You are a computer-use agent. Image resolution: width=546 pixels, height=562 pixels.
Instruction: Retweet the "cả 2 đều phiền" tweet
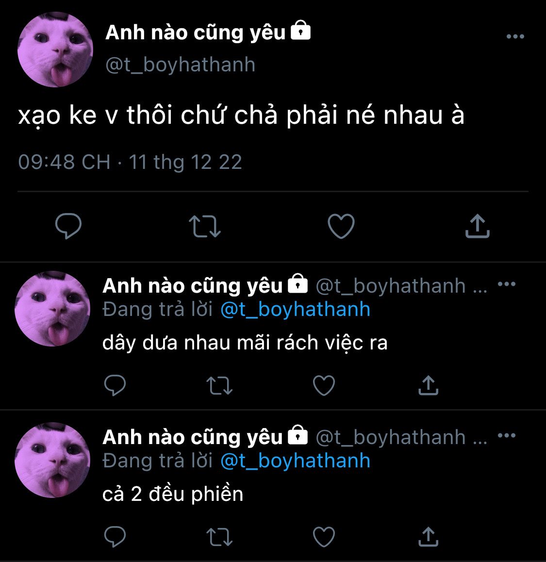click(x=219, y=537)
